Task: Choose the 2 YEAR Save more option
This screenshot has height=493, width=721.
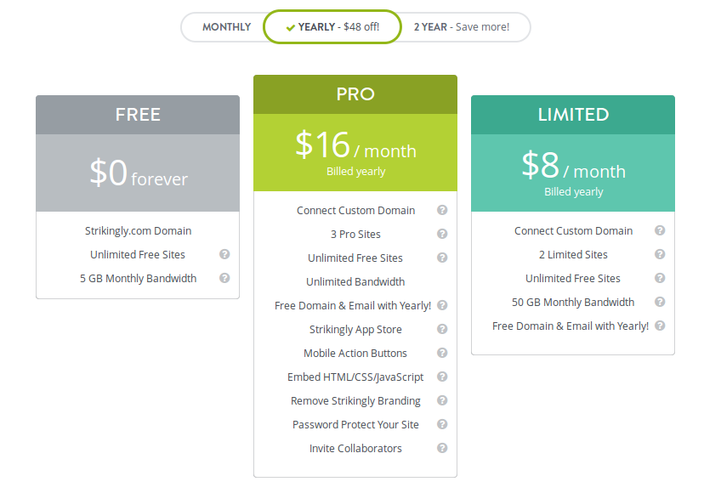Action: click(462, 27)
